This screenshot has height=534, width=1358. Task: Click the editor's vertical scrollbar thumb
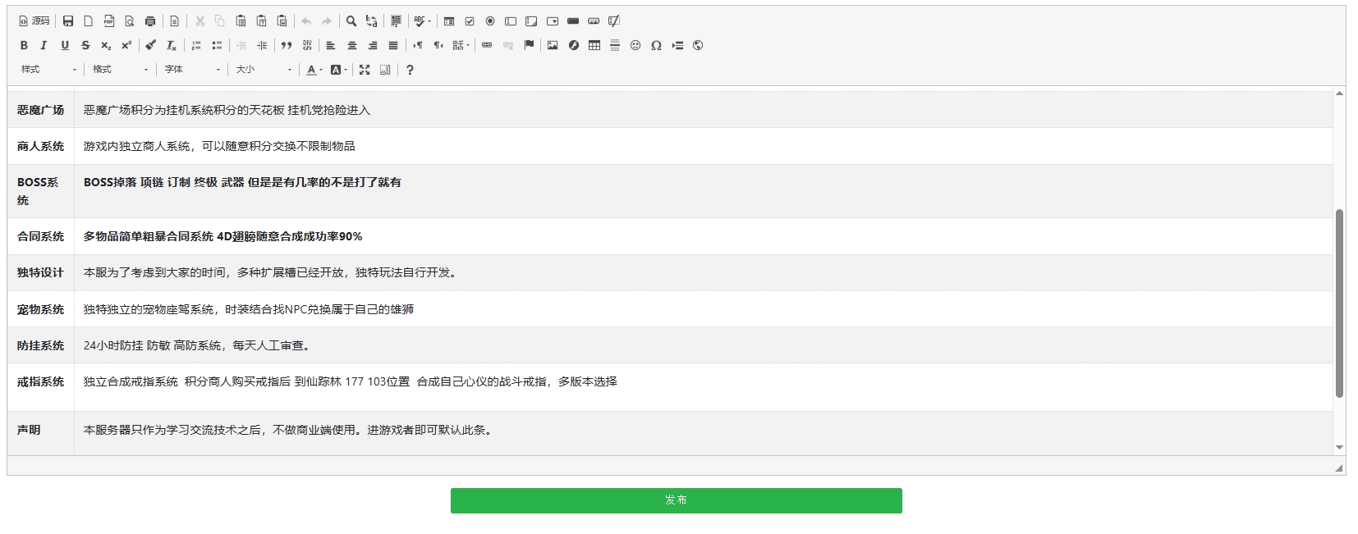point(1339,304)
